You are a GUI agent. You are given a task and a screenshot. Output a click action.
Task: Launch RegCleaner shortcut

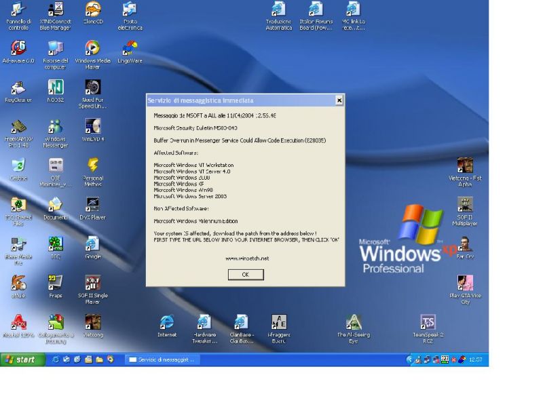point(18,92)
